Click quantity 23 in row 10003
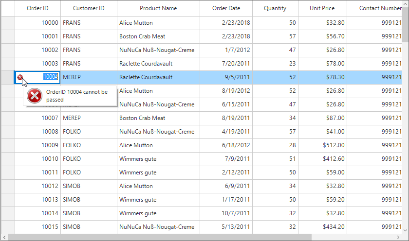This screenshot has width=409, height=241. point(275,64)
